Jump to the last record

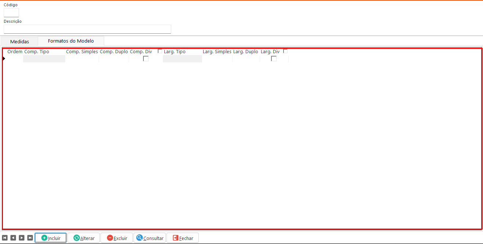(x=30, y=238)
